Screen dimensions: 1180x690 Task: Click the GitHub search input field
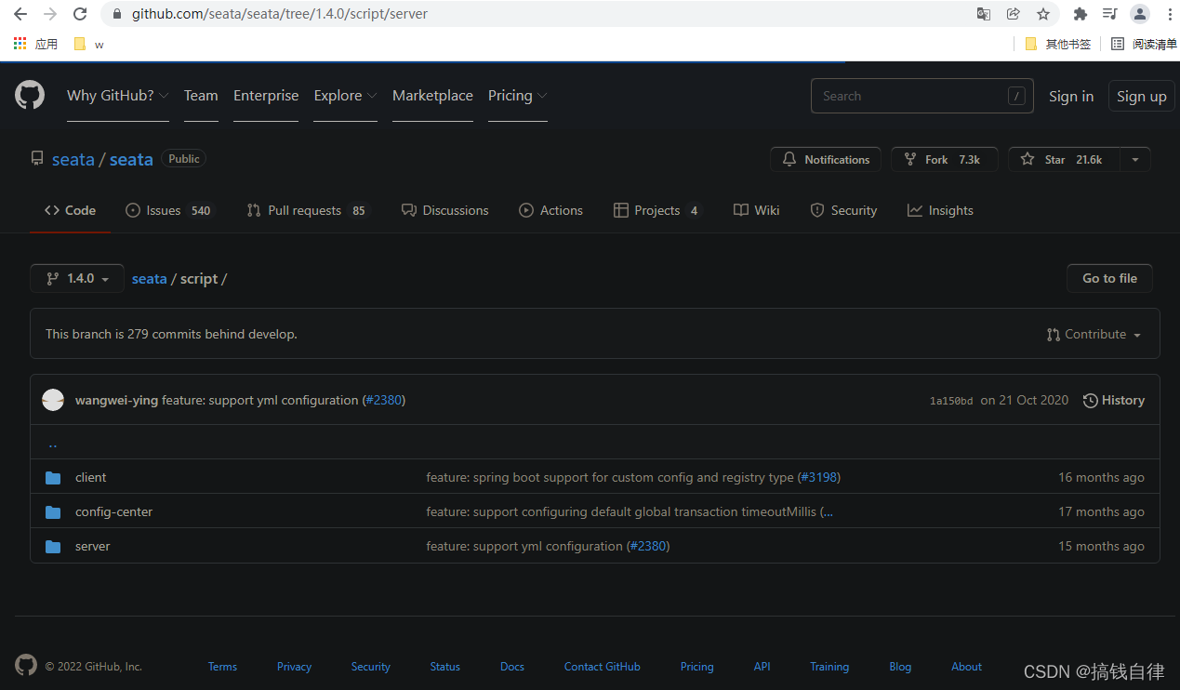pyautogui.click(x=922, y=96)
